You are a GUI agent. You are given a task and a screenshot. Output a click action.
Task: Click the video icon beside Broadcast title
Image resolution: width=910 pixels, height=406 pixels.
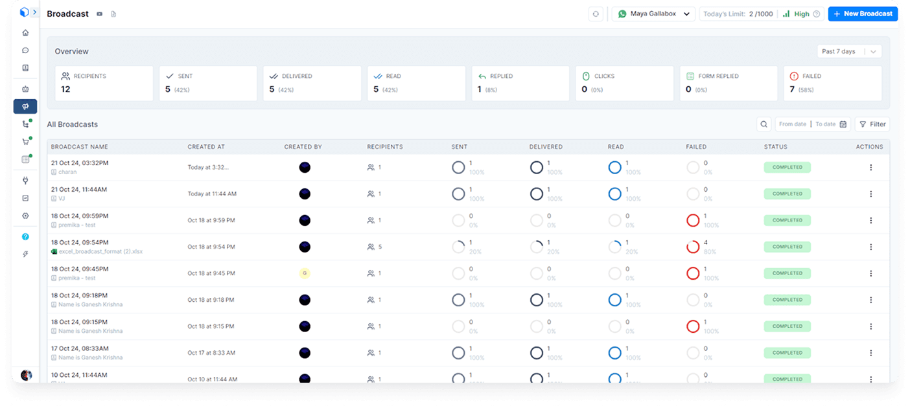coord(99,14)
